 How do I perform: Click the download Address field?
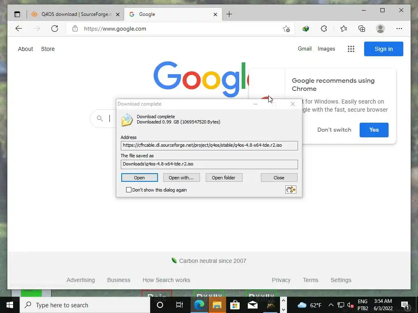coord(209,145)
